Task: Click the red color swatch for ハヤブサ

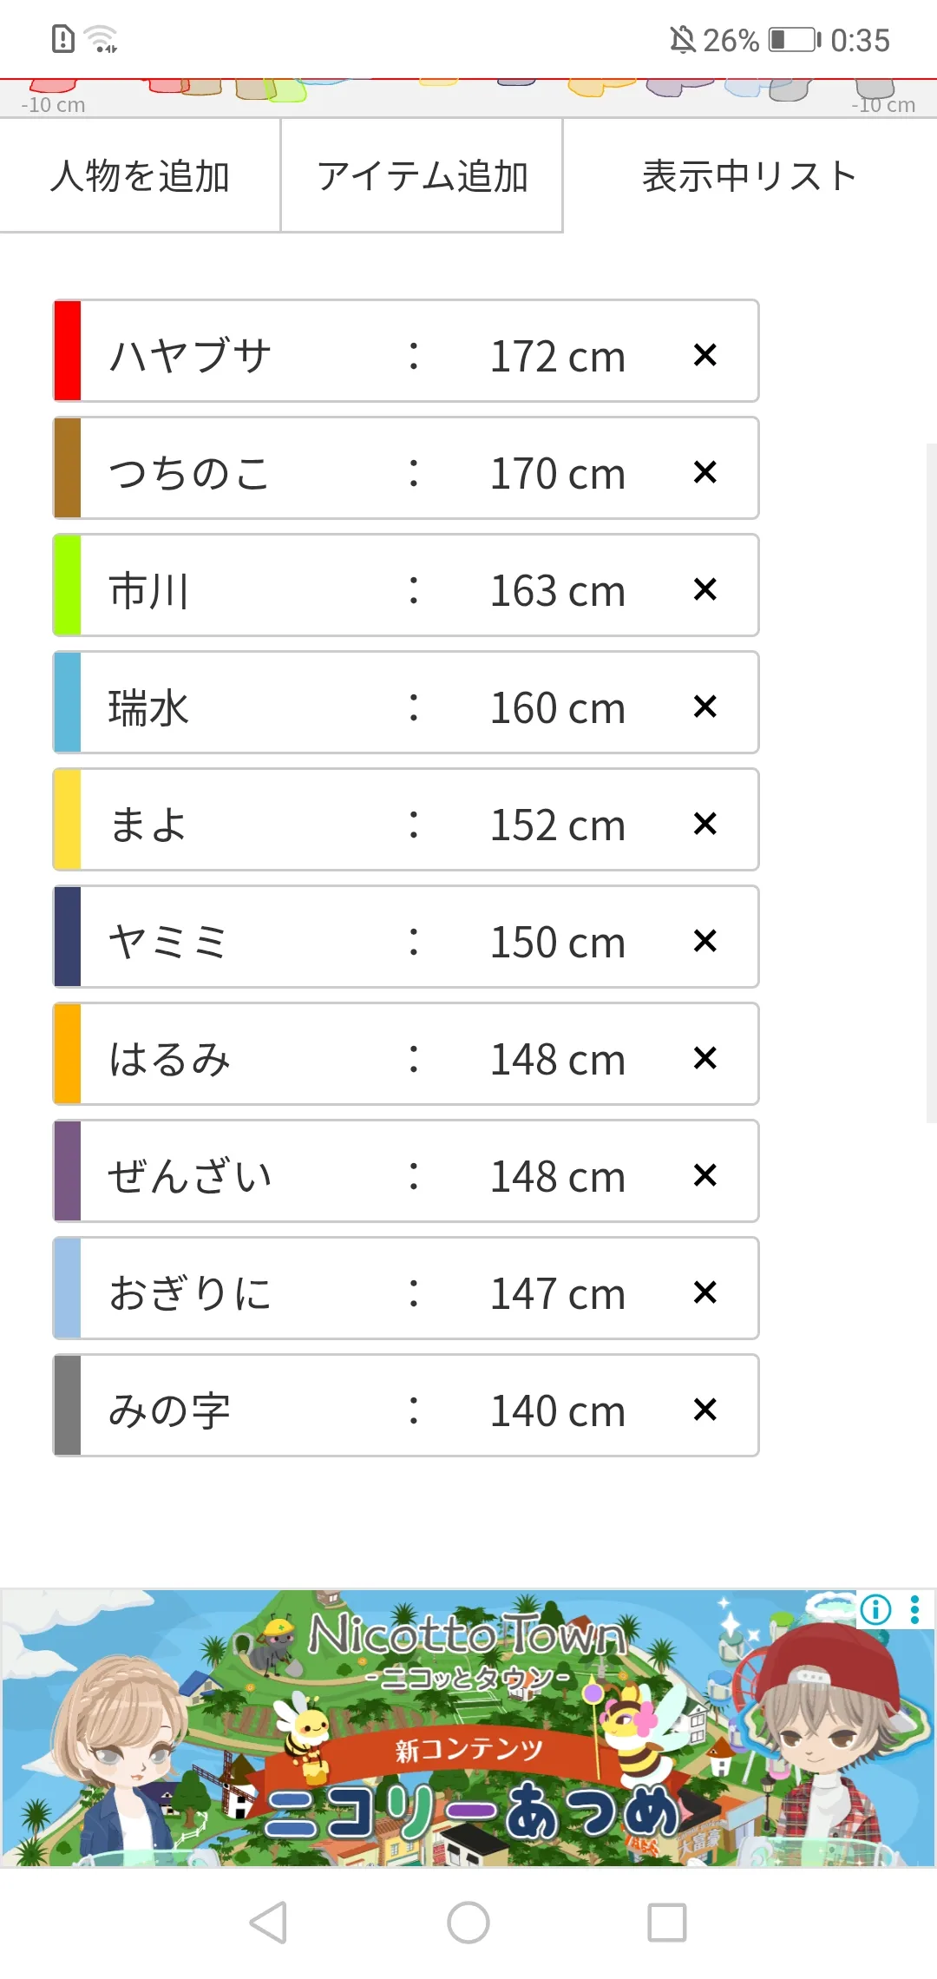Action: click(x=68, y=351)
